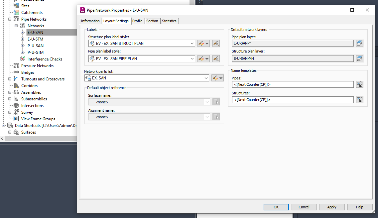Switch to the Information tab
The width and height of the screenshot is (378, 218).
tap(90, 21)
